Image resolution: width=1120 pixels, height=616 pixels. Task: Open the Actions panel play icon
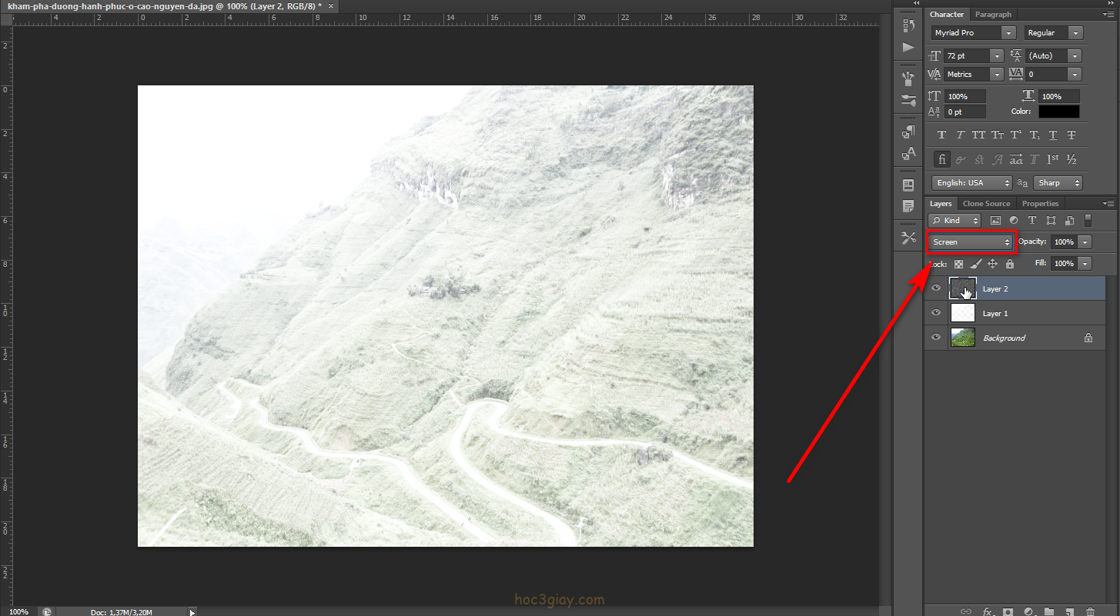pyautogui.click(x=908, y=48)
